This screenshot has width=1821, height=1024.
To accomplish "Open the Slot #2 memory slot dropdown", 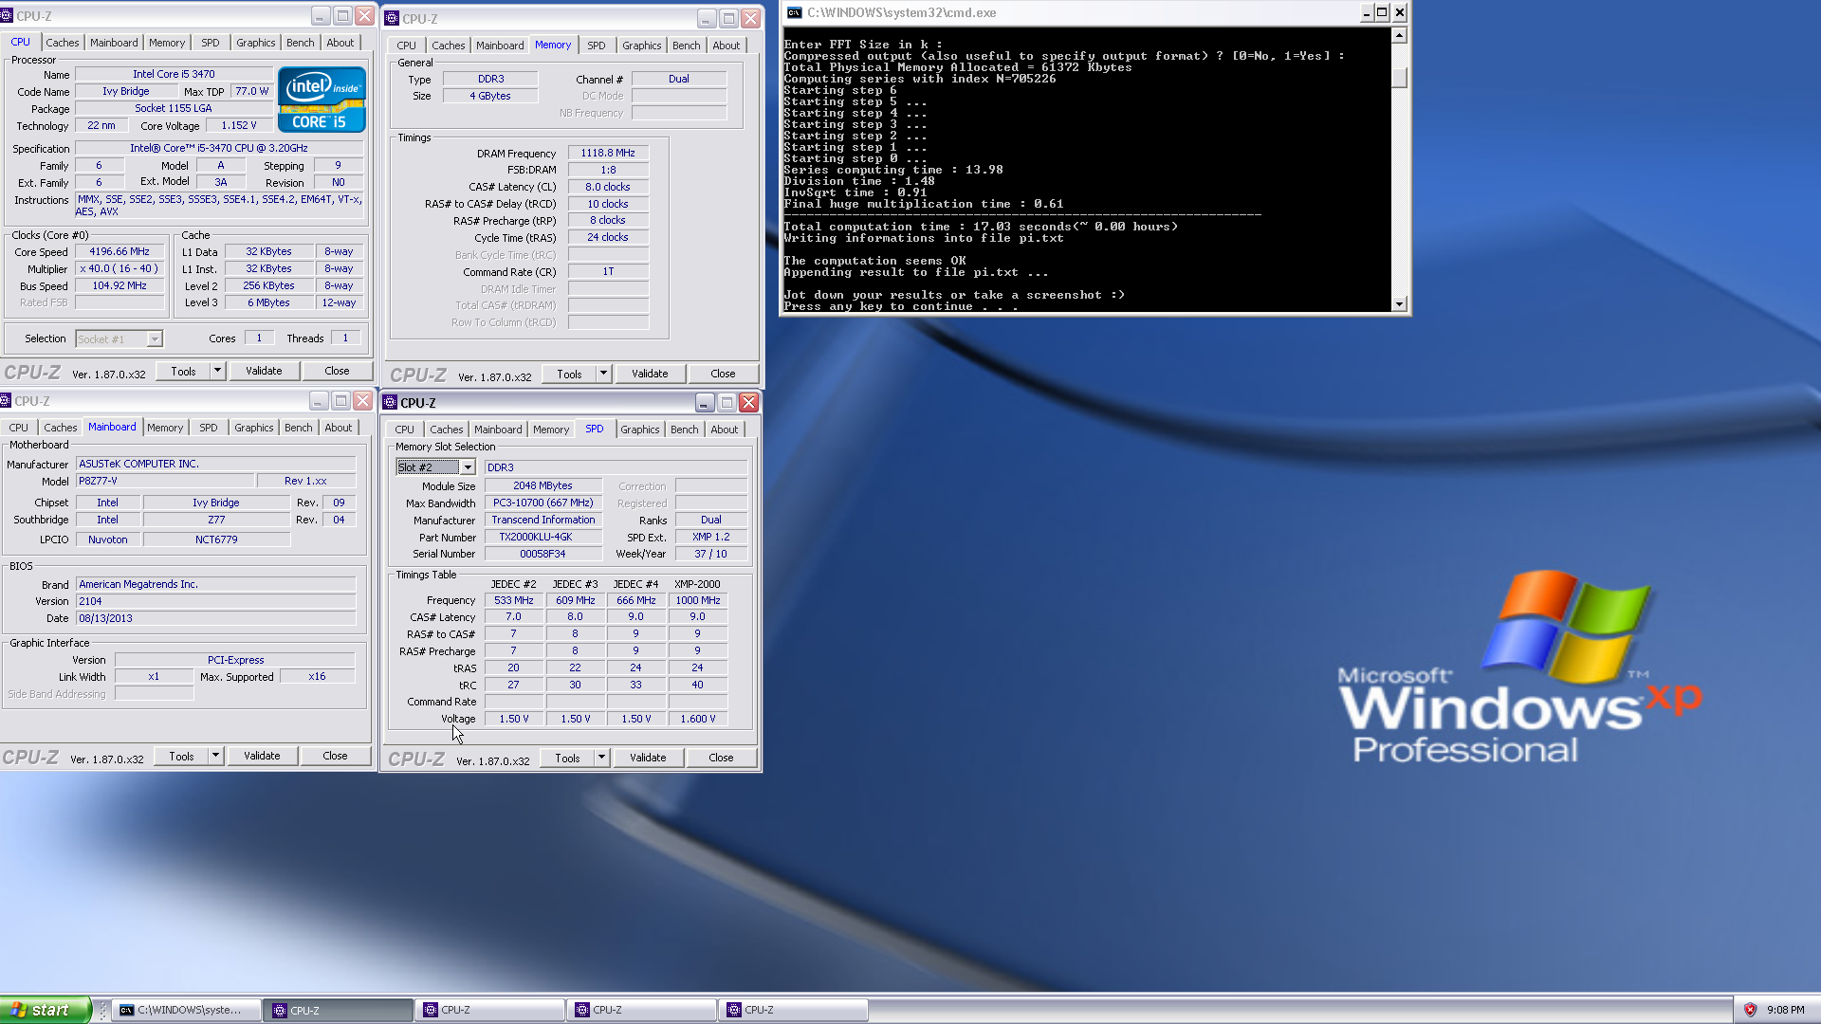I will 468,467.
